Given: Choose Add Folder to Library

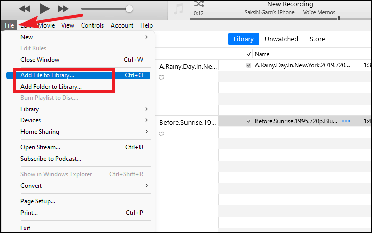Looking at the screenshot, I should coord(78,87).
